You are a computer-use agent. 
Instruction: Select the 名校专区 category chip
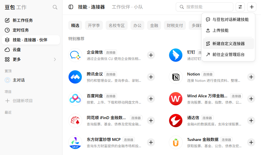(117, 25)
